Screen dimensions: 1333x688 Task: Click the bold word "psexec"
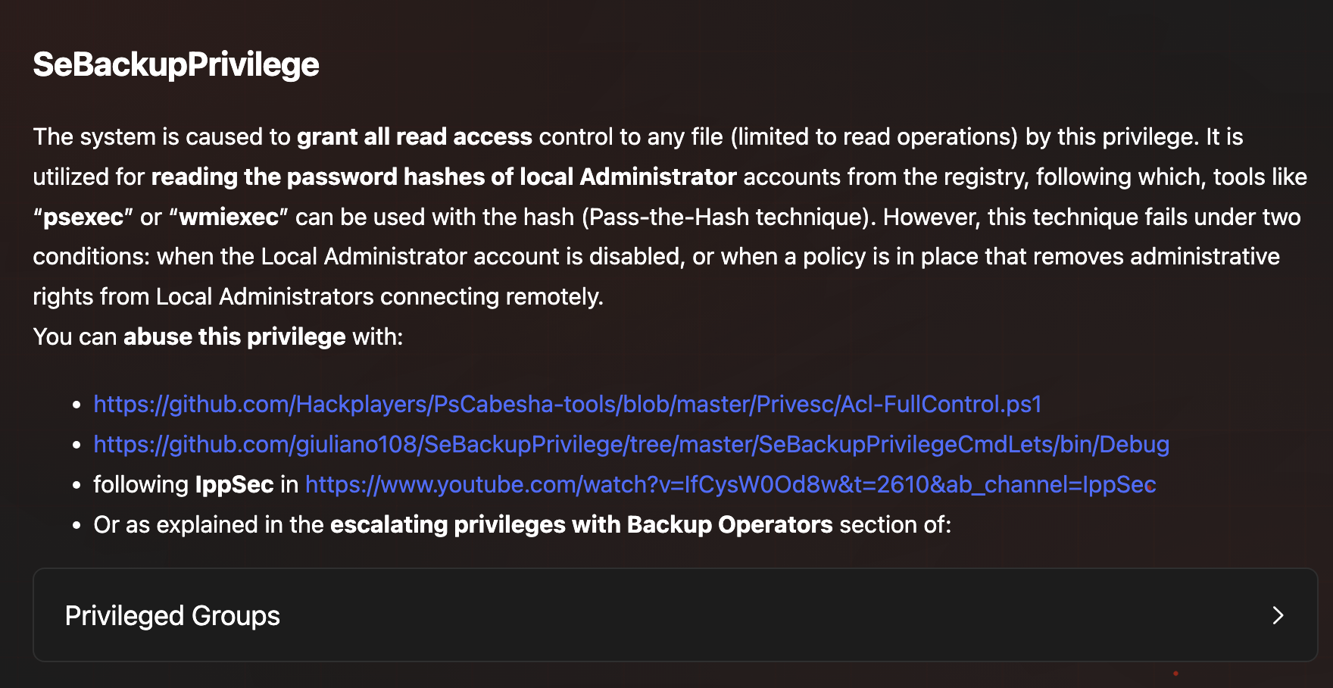click(83, 217)
